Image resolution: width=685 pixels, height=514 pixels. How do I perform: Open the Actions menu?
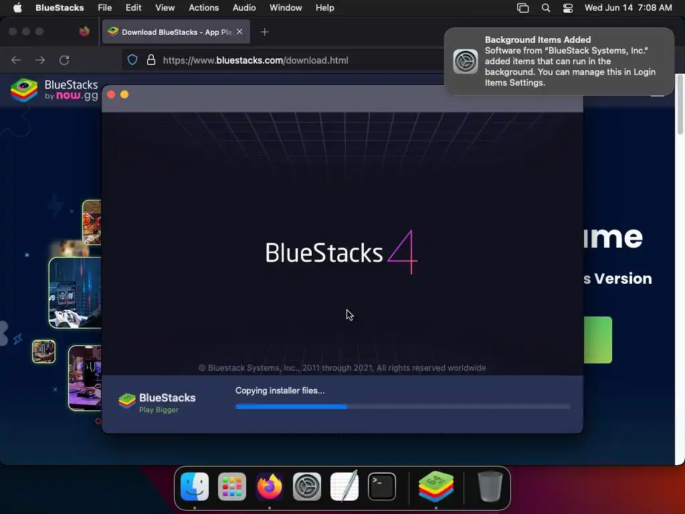coord(203,8)
